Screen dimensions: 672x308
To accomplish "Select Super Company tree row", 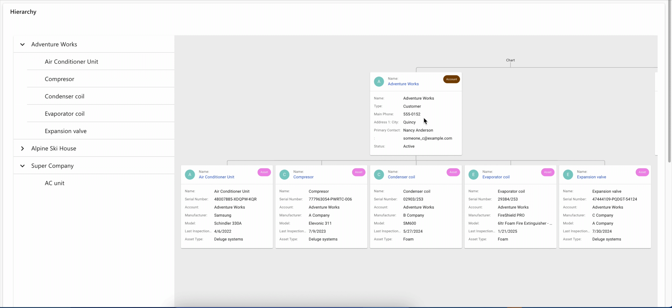I will [94, 166].
